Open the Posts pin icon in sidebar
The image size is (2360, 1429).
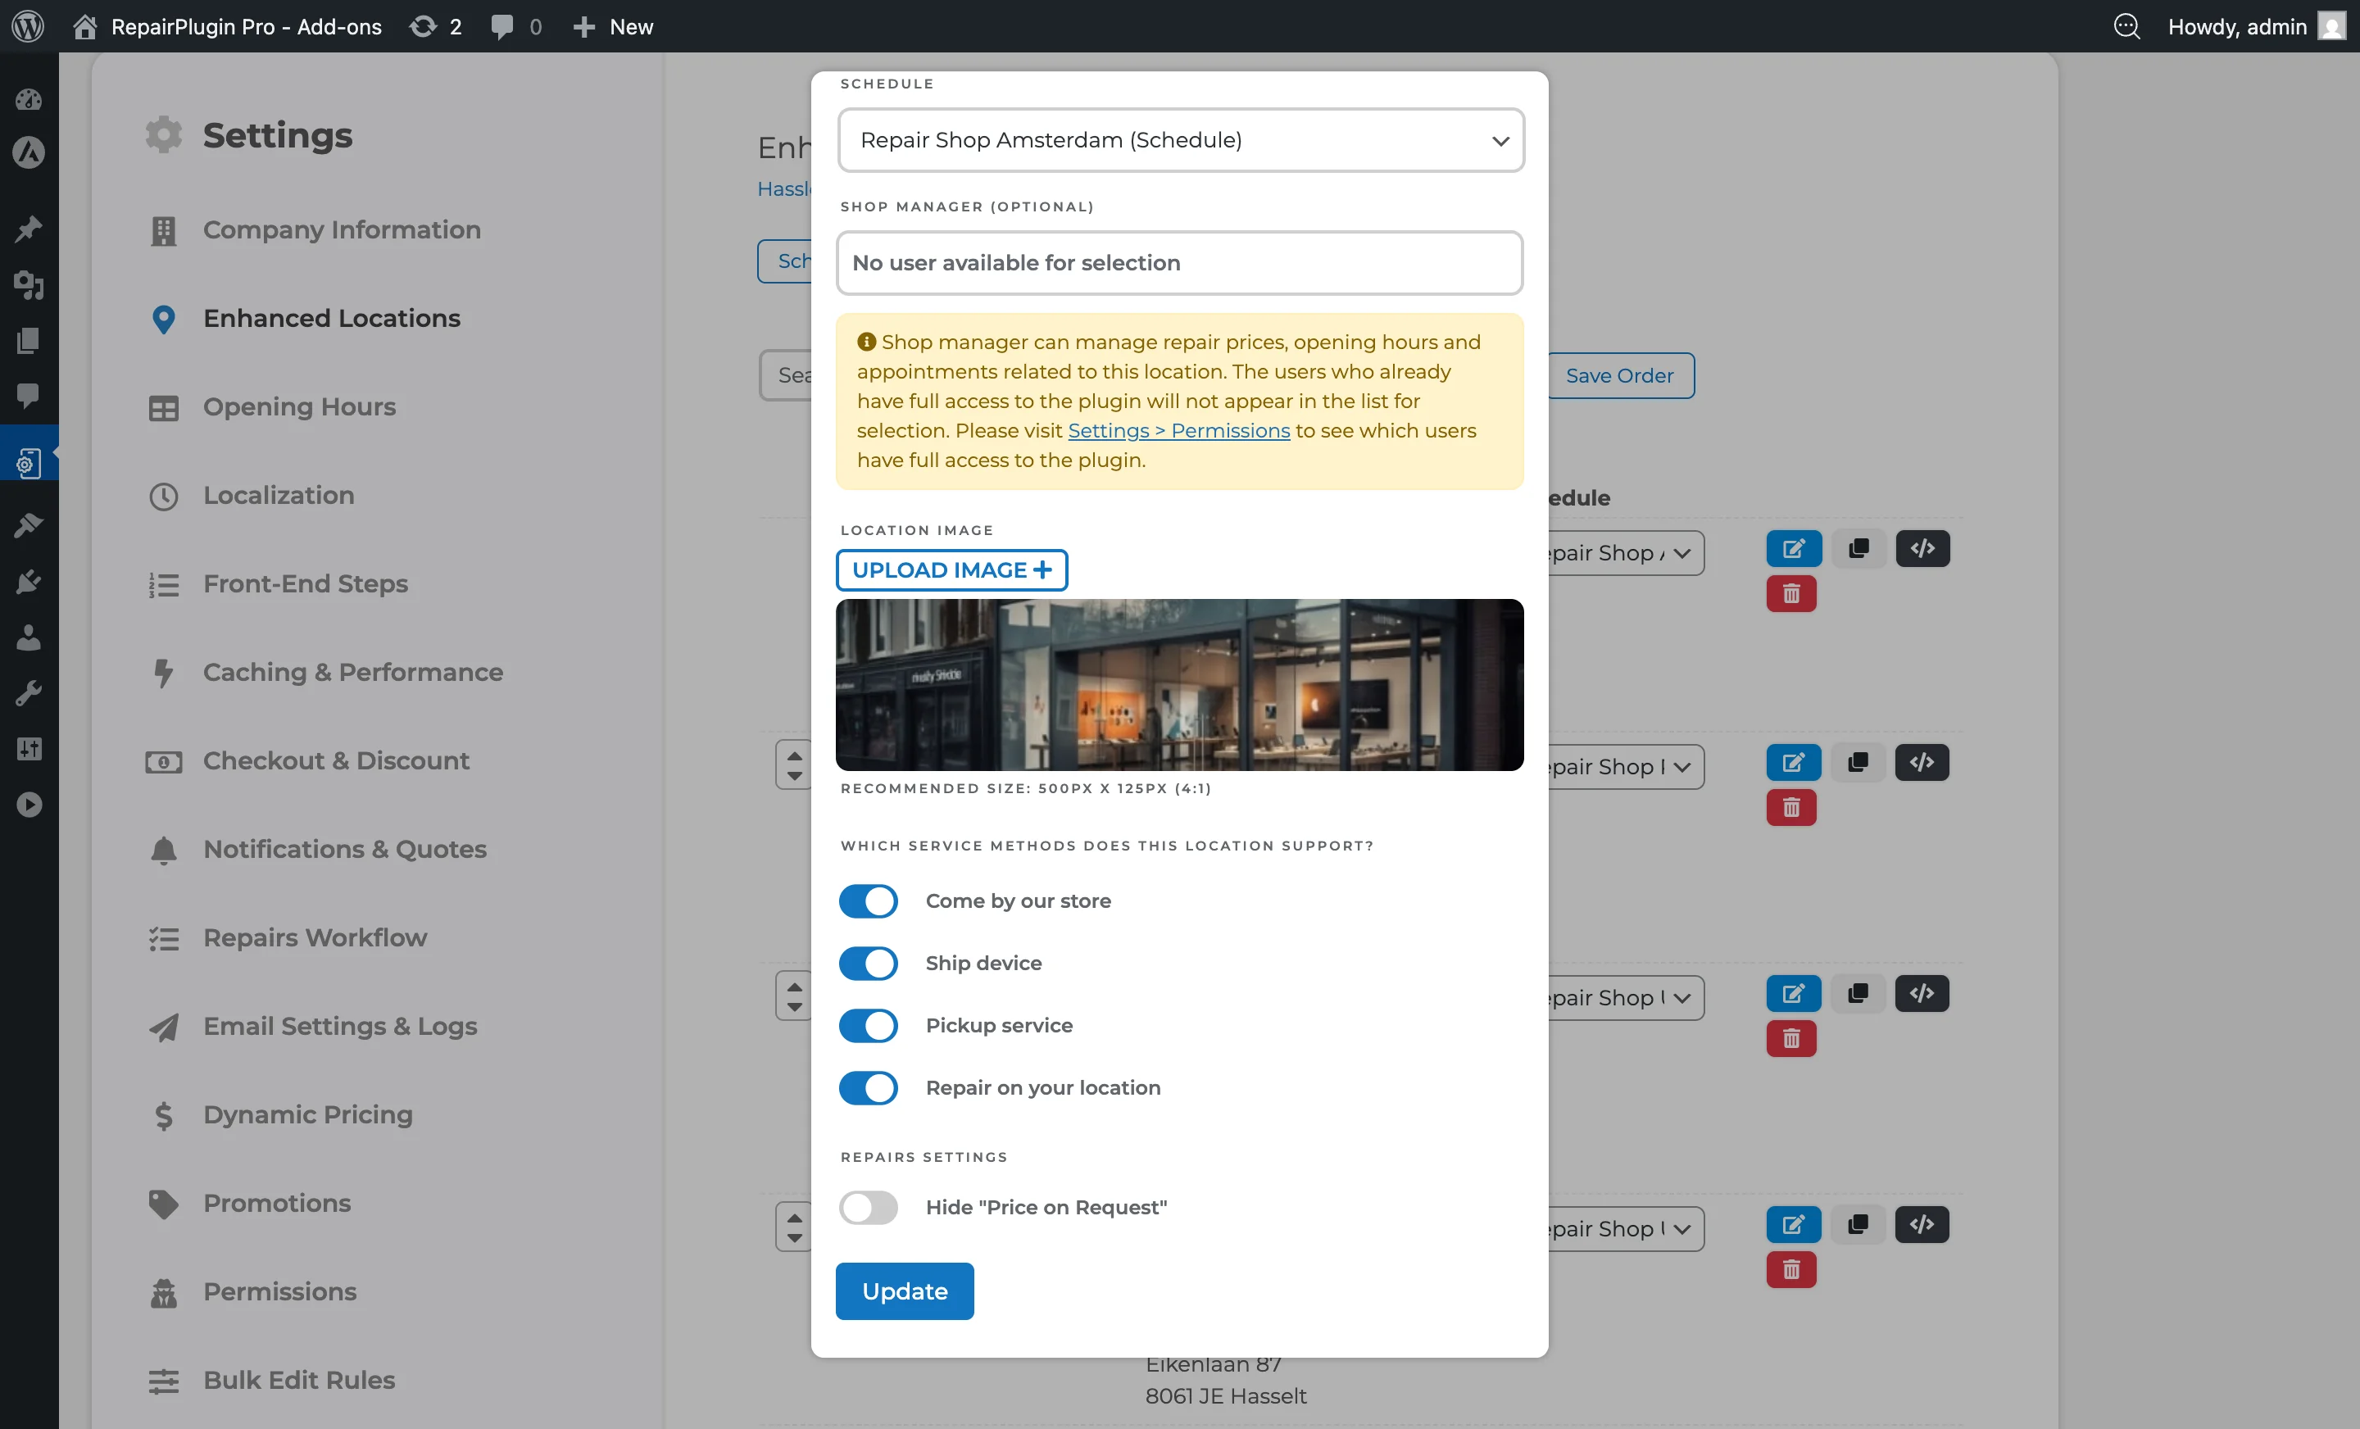tap(29, 229)
